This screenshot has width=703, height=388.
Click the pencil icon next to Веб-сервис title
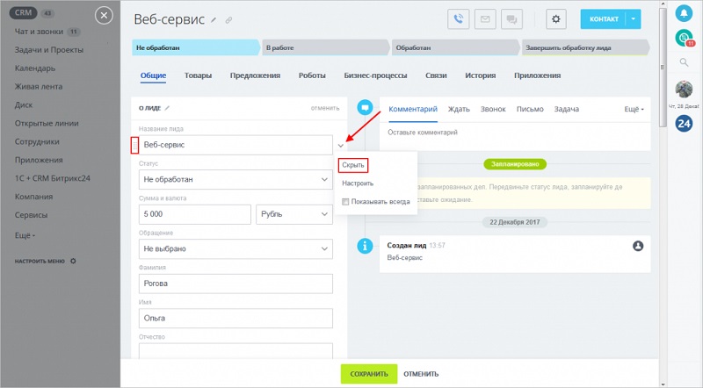point(214,20)
